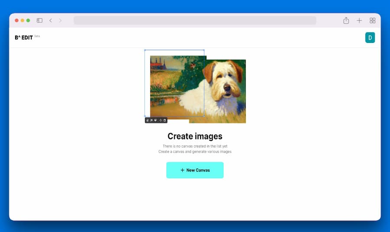The width and height of the screenshot is (390, 232).
Task: Open the D user avatar menu
Action: (370, 38)
